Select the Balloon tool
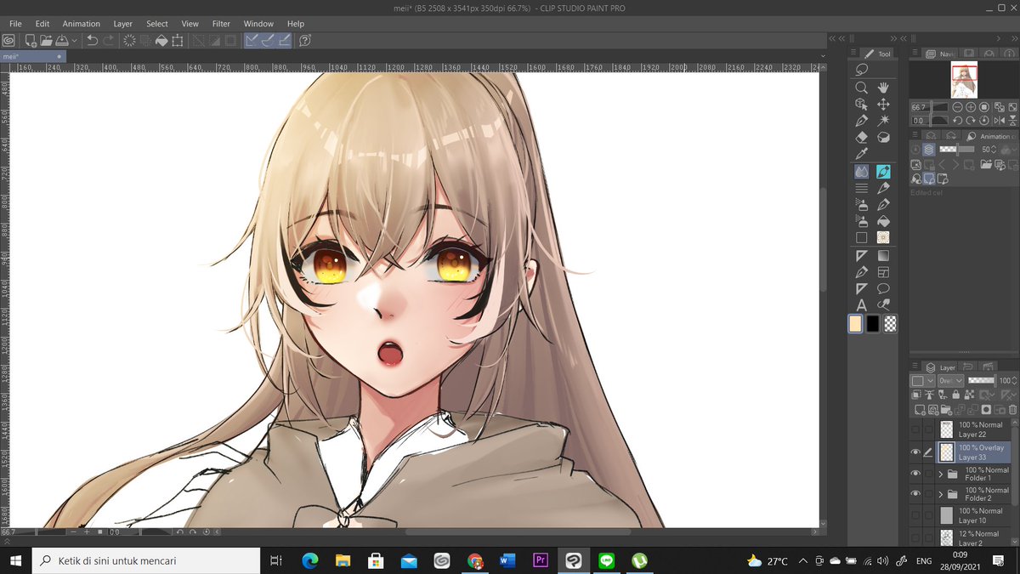Image resolution: width=1020 pixels, height=574 pixels. click(x=883, y=288)
